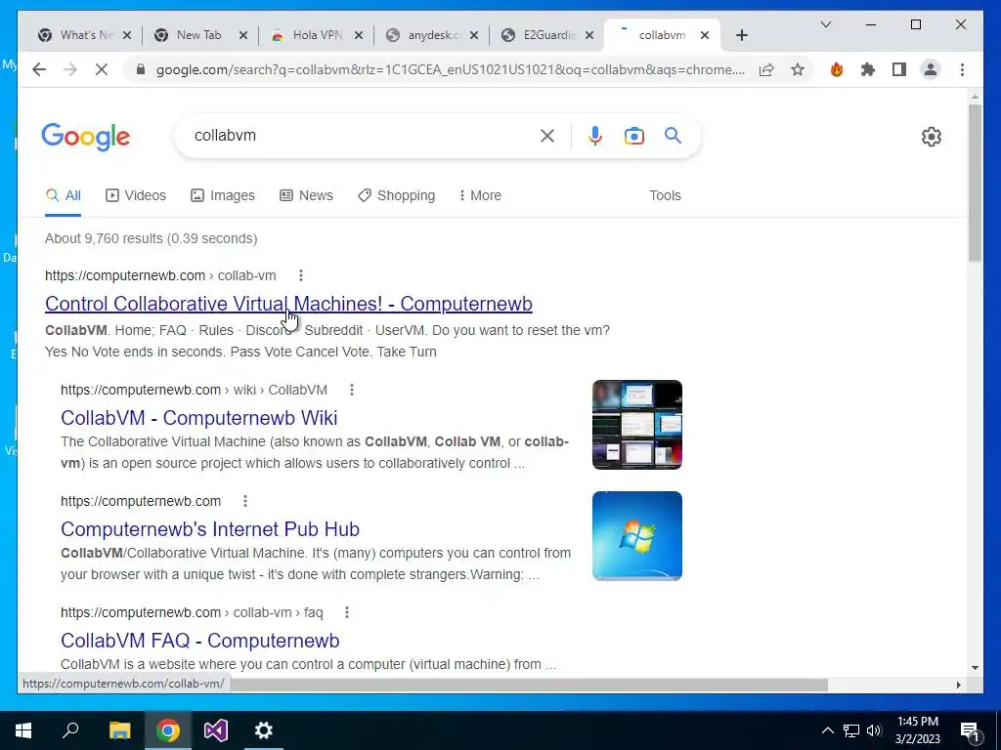Image resolution: width=1001 pixels, height=750 pixels.
Task: Open Chrome three-dot menu
Action: [x=962, y=69]
